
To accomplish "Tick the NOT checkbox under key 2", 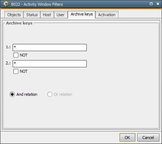I will click(x=16, y=71).
